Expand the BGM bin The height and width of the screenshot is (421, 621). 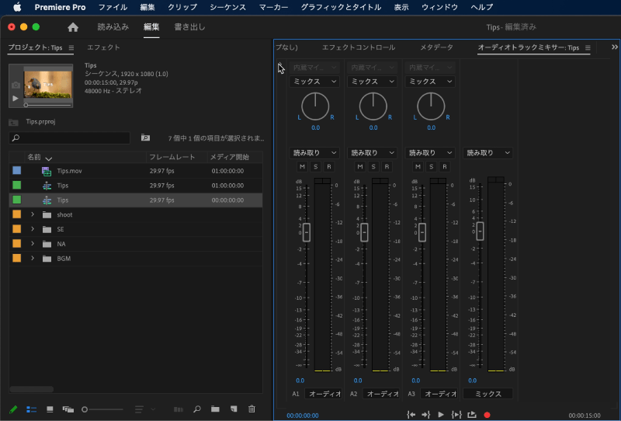(x=33, y=259)
